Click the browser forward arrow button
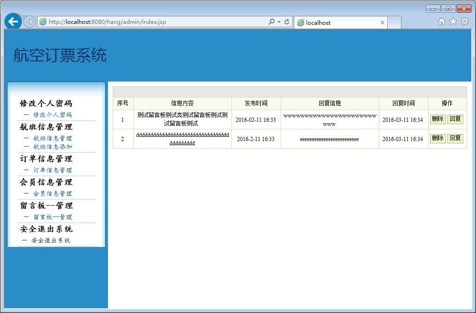The height and width of the screenshot is (313, 476). (x=30, y=22)
